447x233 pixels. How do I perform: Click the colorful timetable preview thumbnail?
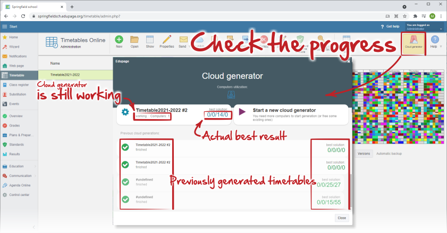(398, 106)
